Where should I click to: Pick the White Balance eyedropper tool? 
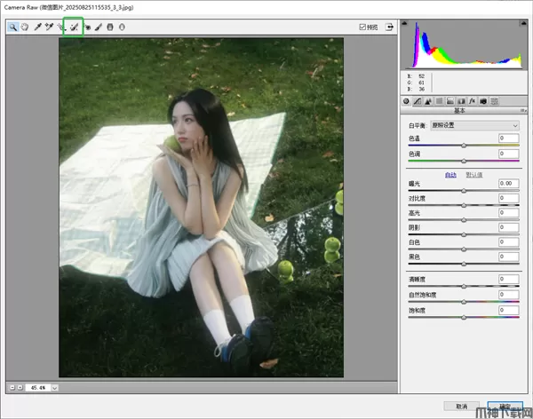[37, 28]
